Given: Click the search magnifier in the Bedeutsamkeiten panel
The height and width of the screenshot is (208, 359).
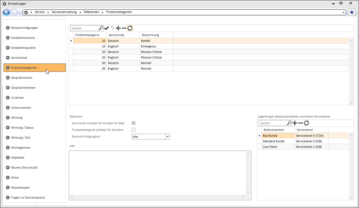Looking at the screenshot, I should click(289, 123).
